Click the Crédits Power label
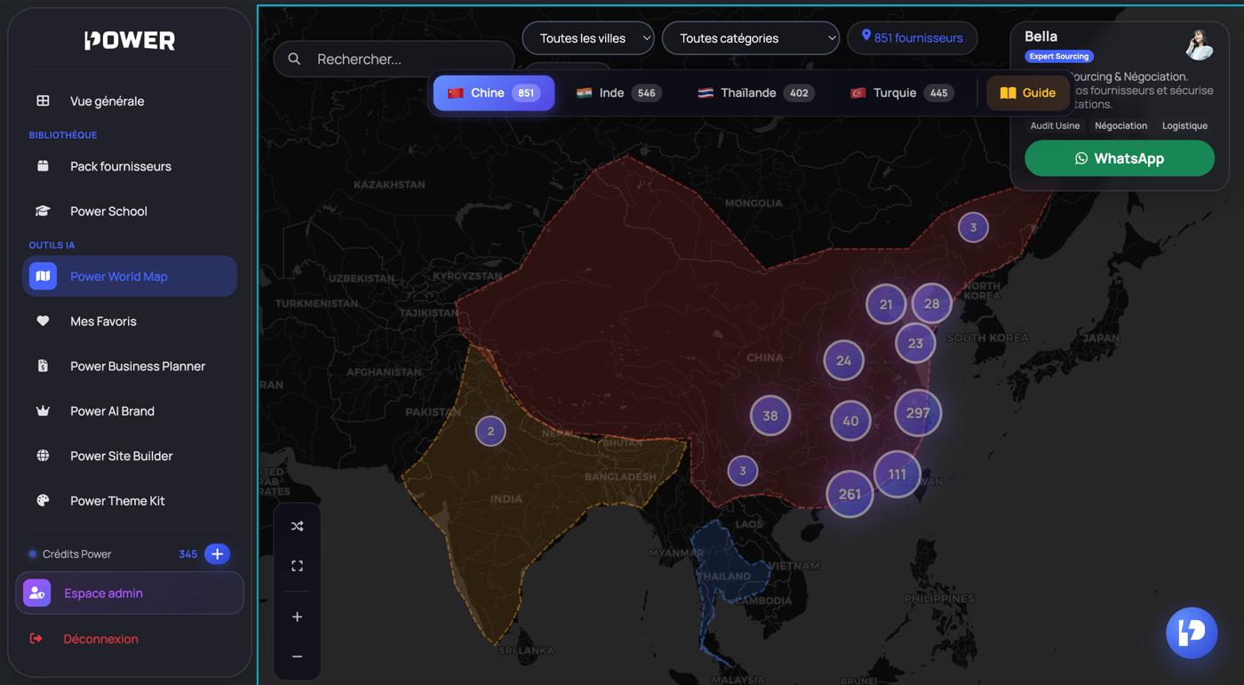This screenshot has height=685, width=1244. pos(77,554)
